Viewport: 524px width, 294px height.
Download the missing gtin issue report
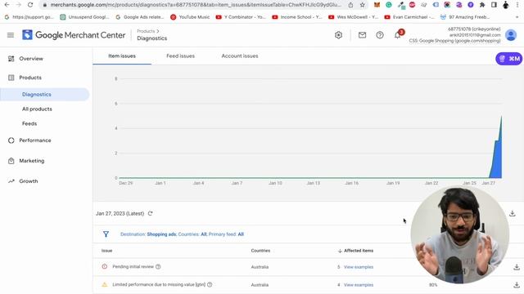click(517, 285)
